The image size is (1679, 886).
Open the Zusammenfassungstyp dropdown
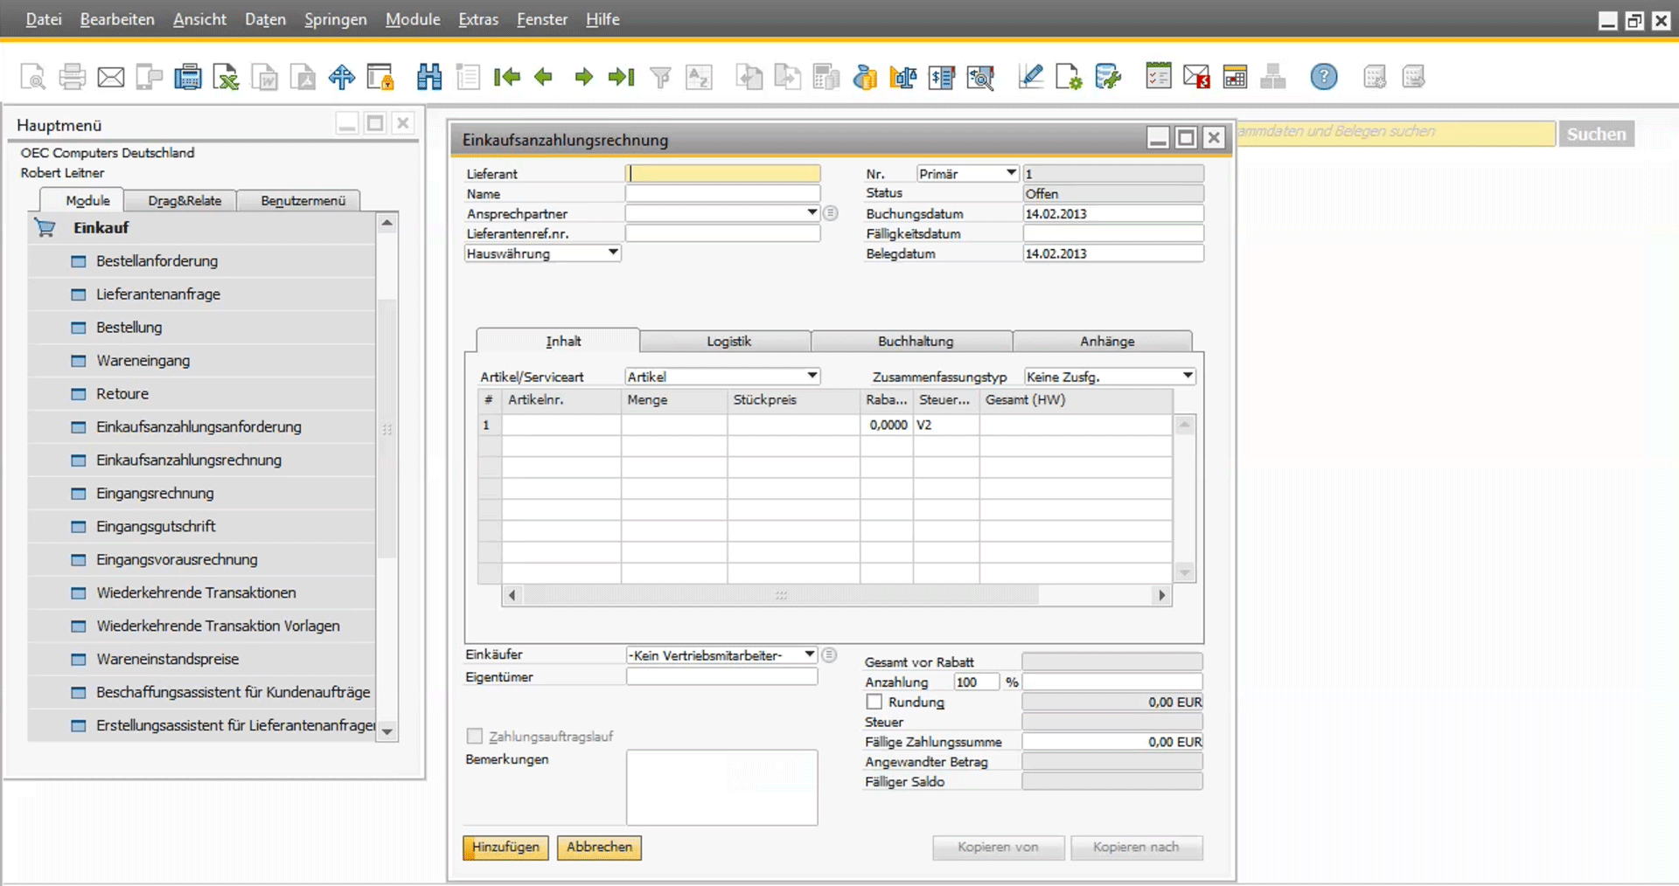tap(1187, 377)
